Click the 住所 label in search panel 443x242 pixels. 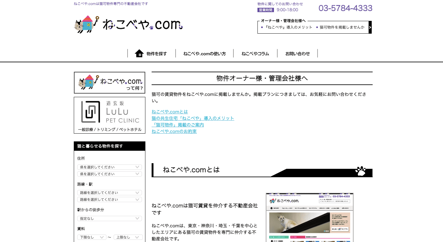[x=81, y=159]
